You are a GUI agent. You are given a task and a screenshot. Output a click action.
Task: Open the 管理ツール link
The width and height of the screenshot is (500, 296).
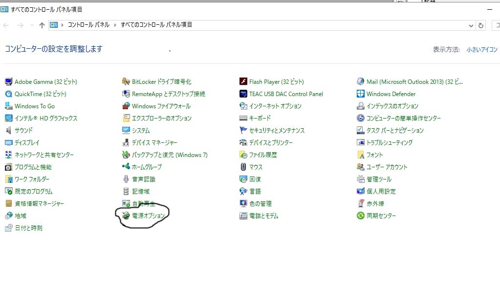[x=379, y=179]
